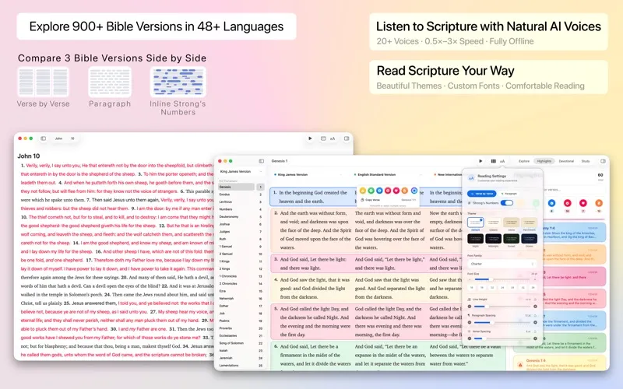Play audio in John 10 window
623x389 pixels.
pos(310,138)
